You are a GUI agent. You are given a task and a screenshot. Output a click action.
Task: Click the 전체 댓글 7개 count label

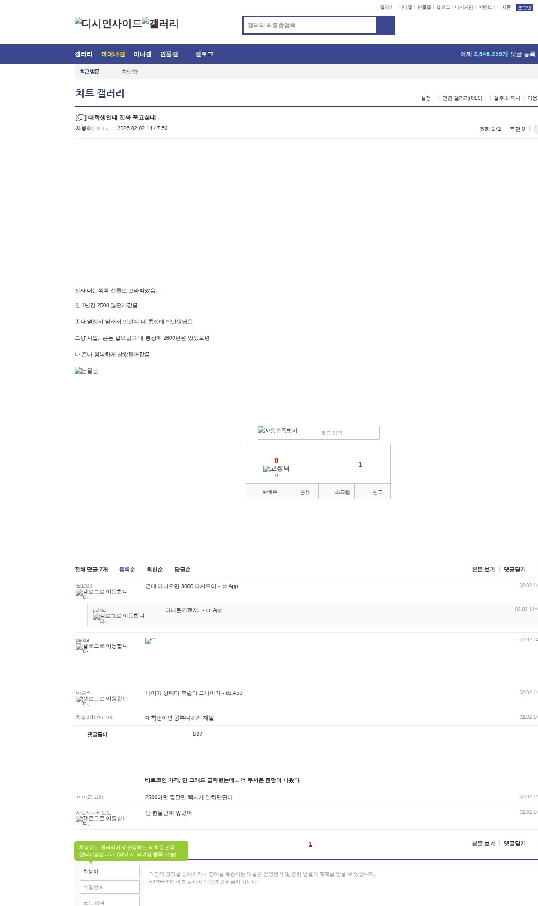[91, 570]
